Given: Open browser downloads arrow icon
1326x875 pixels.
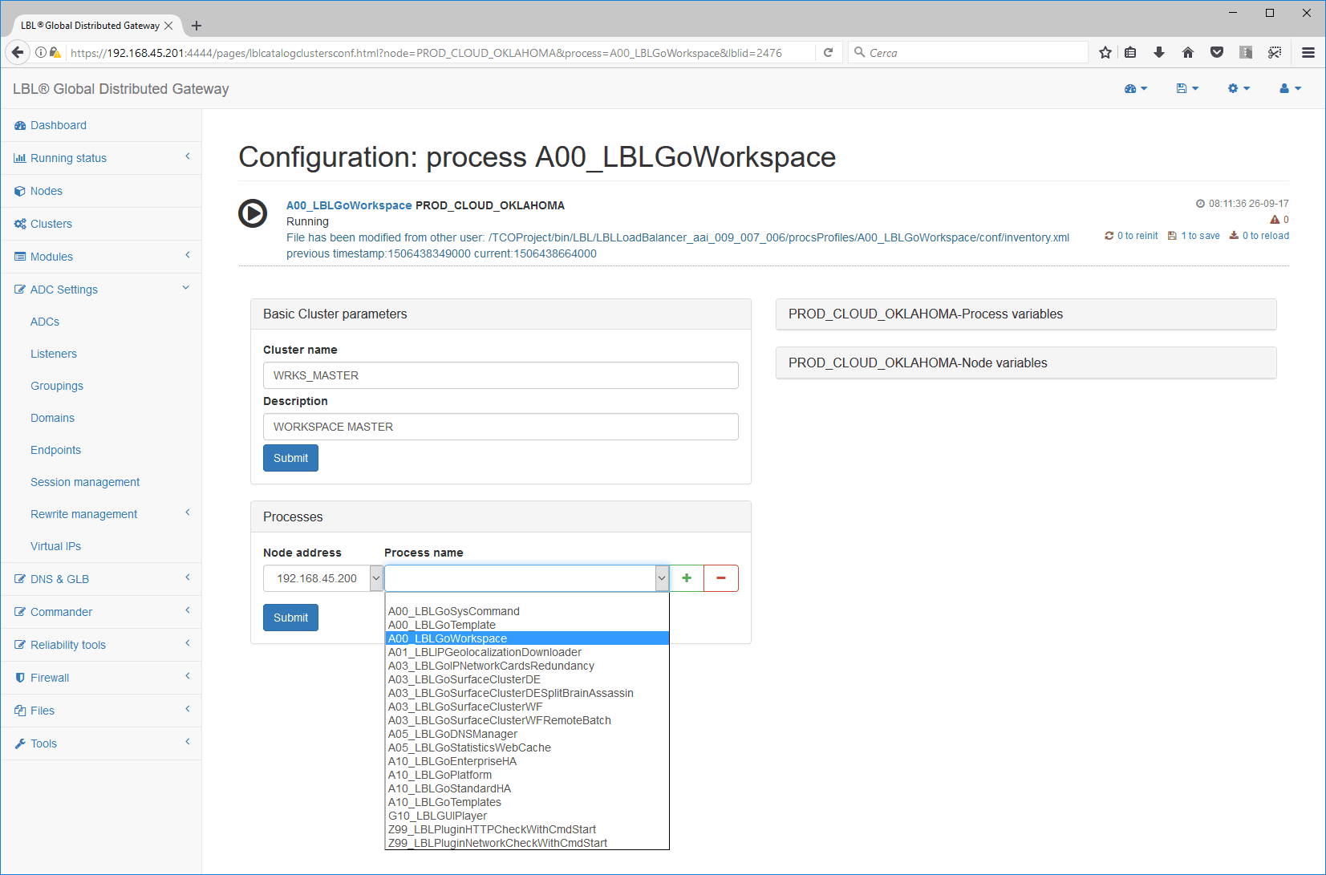Looking at the screenshot, I should pyautogui.click(x=1159, y=52).
